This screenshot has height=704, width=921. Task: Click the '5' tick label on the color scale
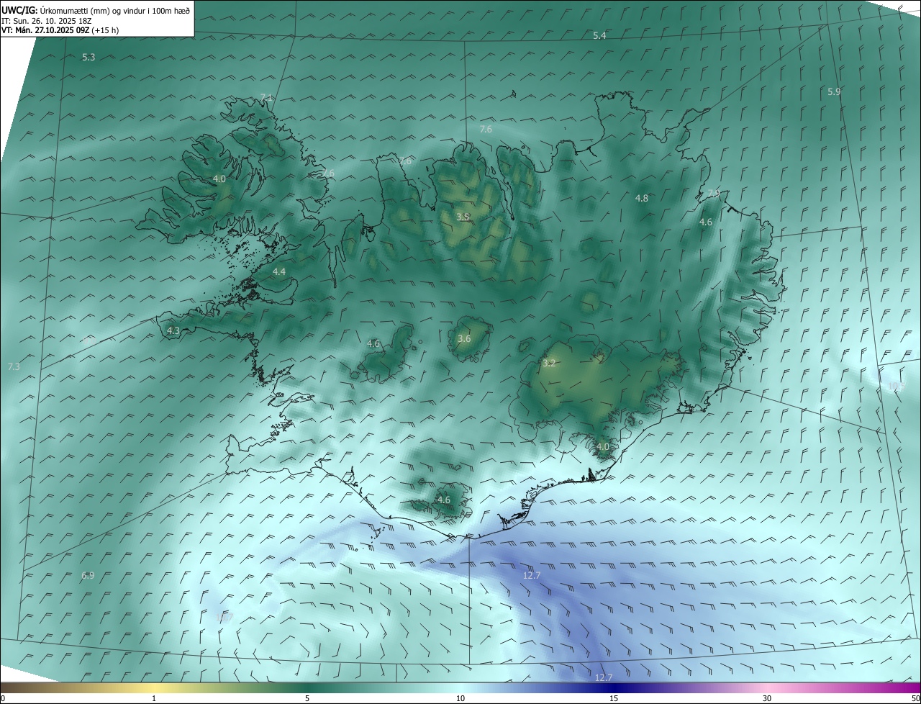[x=307, y=698]
